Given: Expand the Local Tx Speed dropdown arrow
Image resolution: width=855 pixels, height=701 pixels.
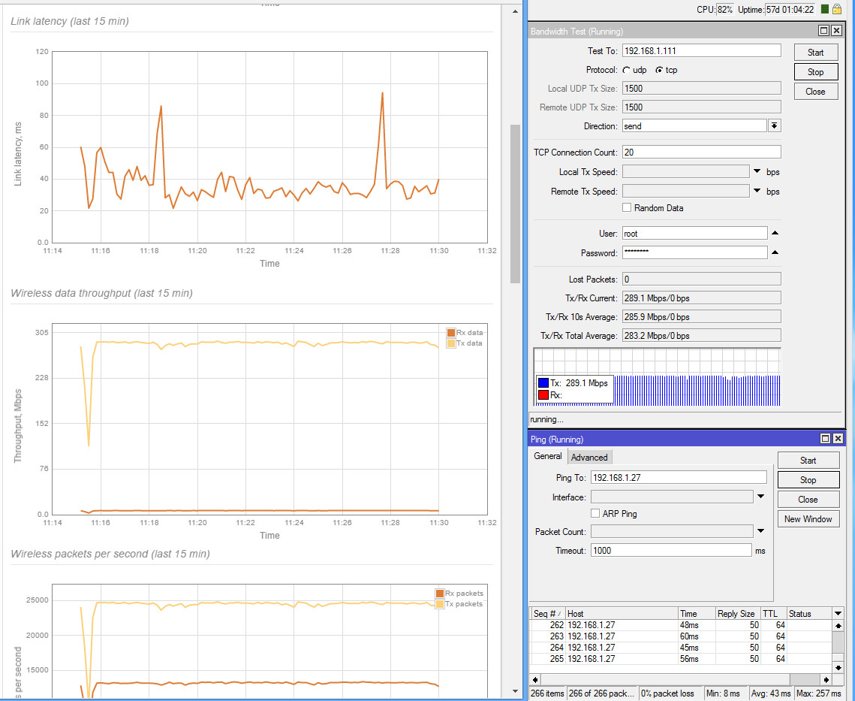Looking at the screenshot, I should coord(757,171).
